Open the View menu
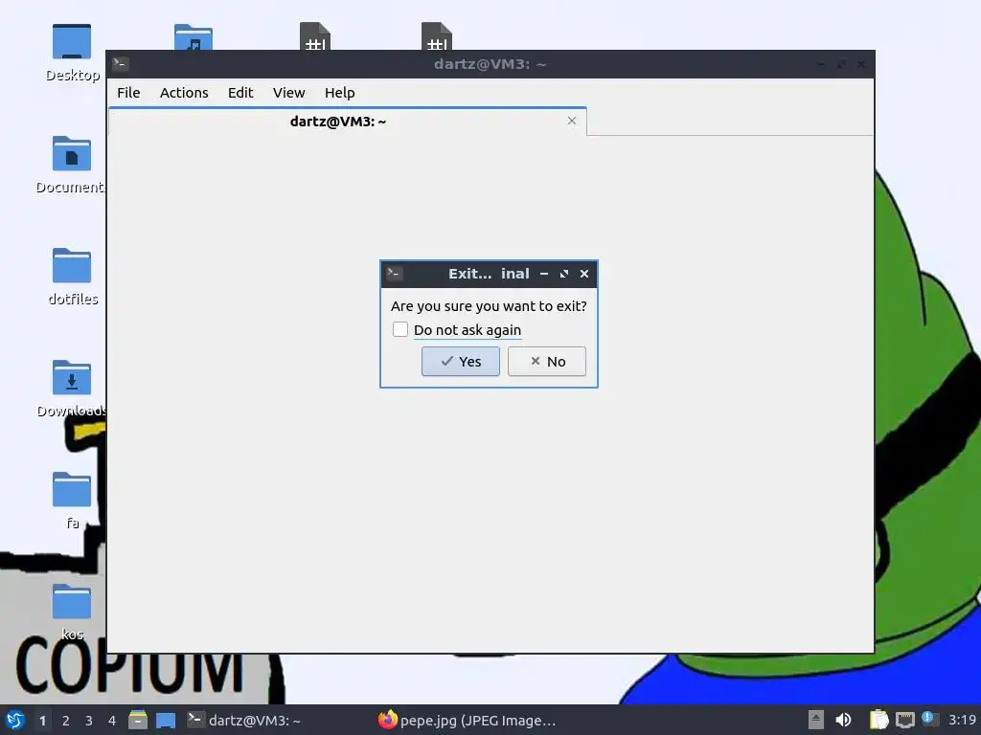 click(x=288, y=93)
